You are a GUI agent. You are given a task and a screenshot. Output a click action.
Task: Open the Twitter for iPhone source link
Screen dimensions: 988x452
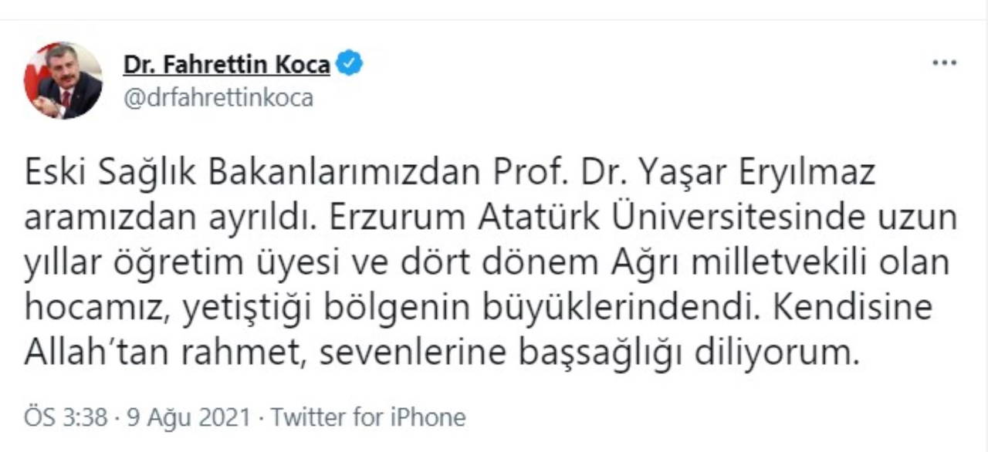pos(368,418)
